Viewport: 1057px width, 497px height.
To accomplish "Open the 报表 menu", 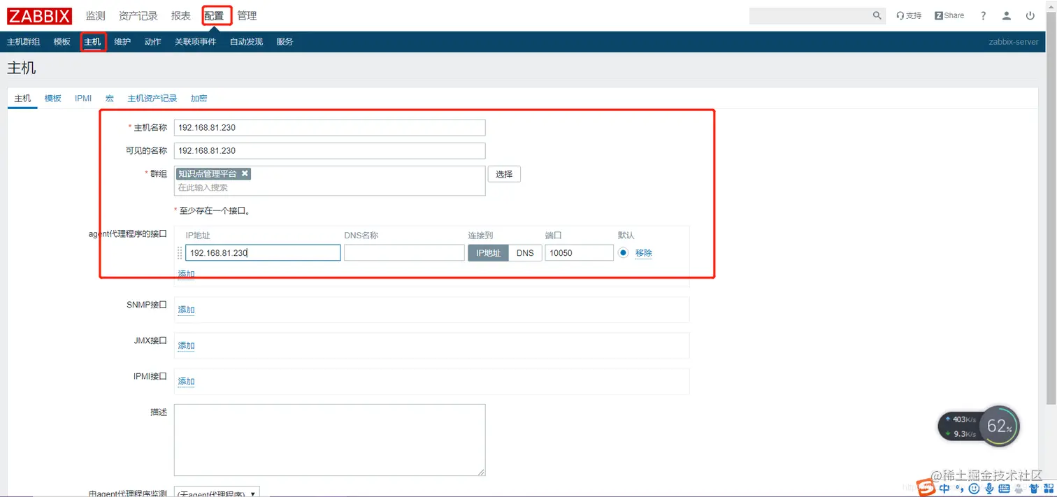I will (181, 15).
